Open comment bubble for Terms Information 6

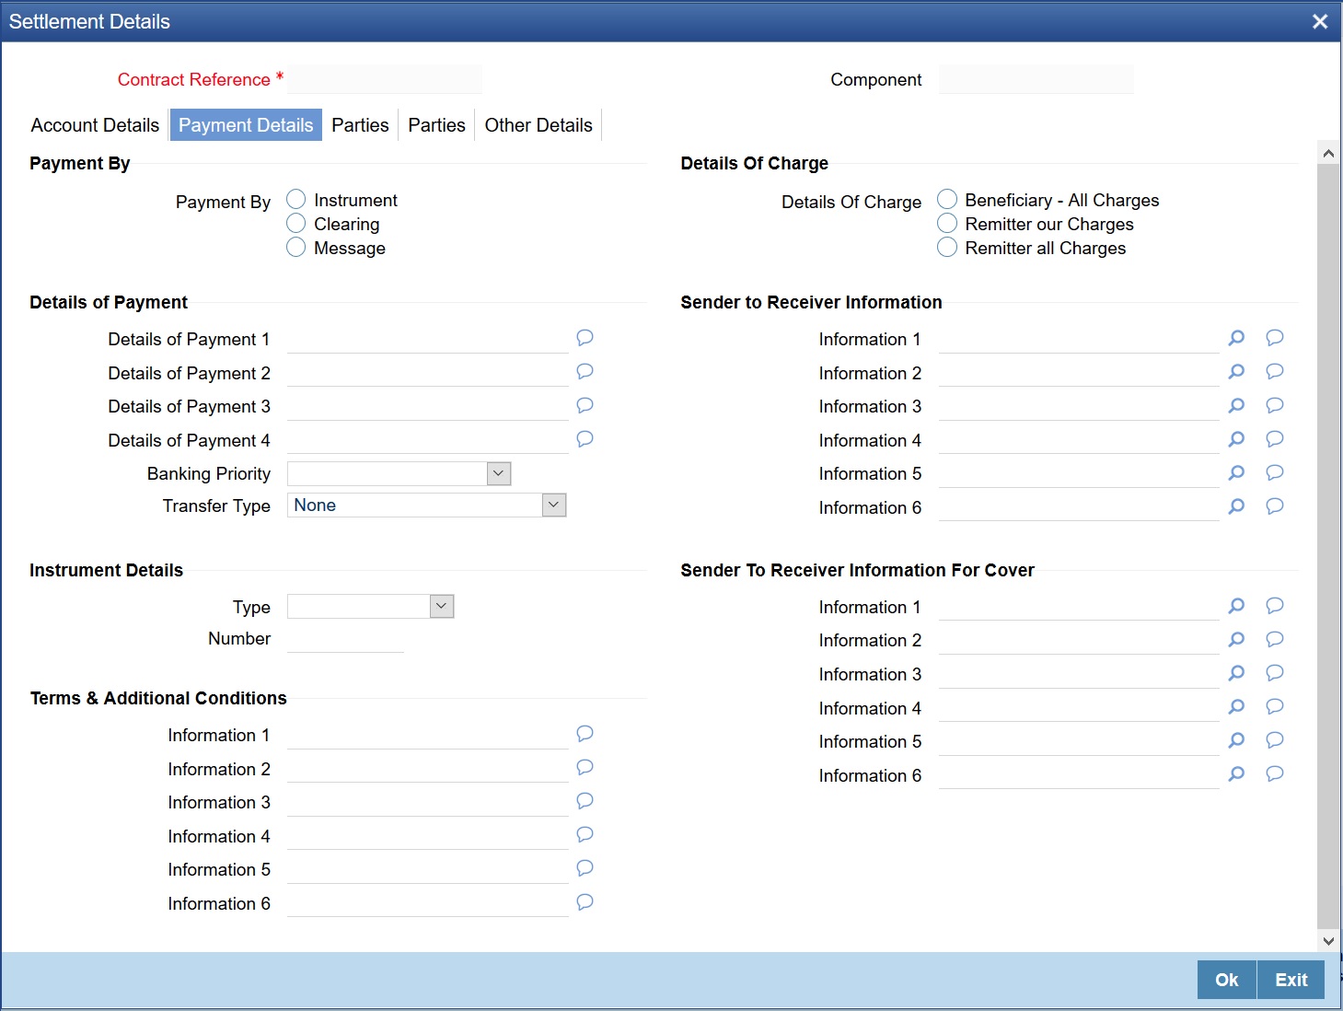point(585,902)
